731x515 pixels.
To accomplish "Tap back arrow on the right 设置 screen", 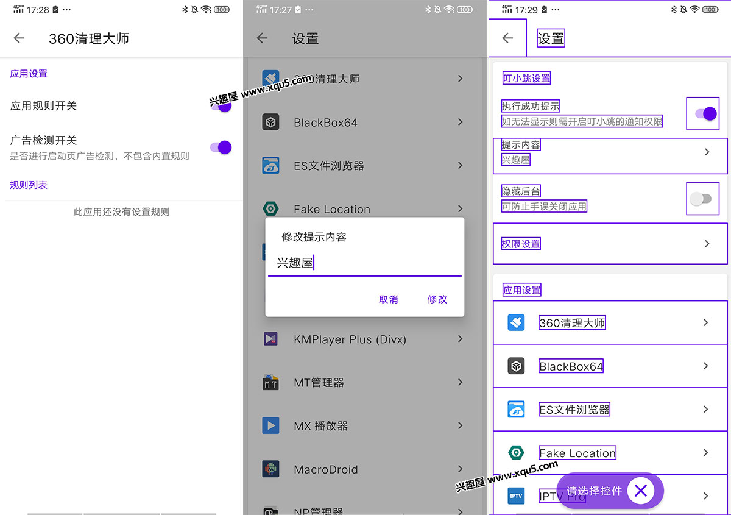I will 507,38.
